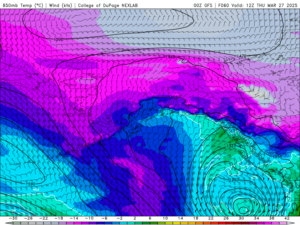Viewport: 300px width, 225px height.
Task: Click the -14 colorbar tick label
Action: pos(74,218)
